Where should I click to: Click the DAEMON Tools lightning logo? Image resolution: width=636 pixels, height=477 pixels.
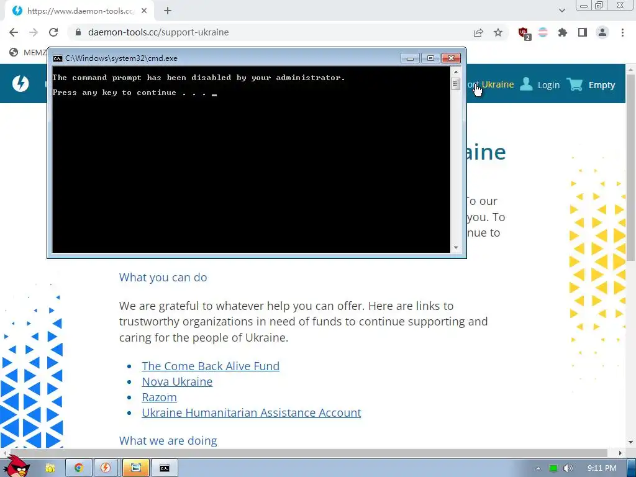point(20,84)
